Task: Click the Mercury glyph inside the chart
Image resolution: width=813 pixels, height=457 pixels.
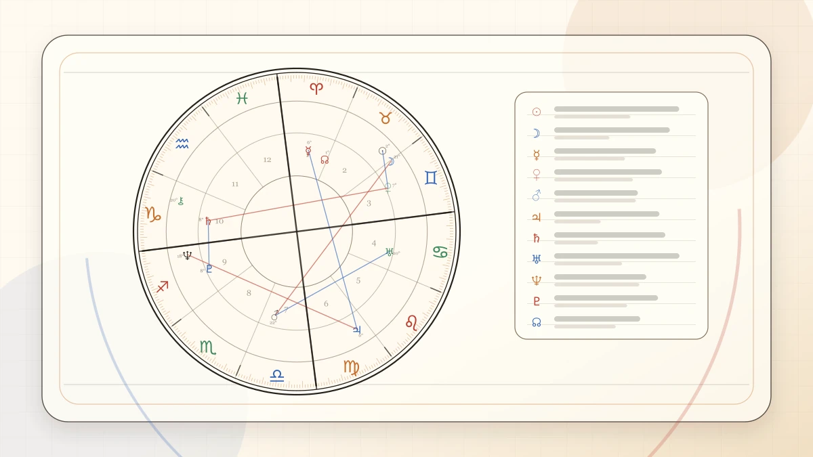Action: coord(308,151)
